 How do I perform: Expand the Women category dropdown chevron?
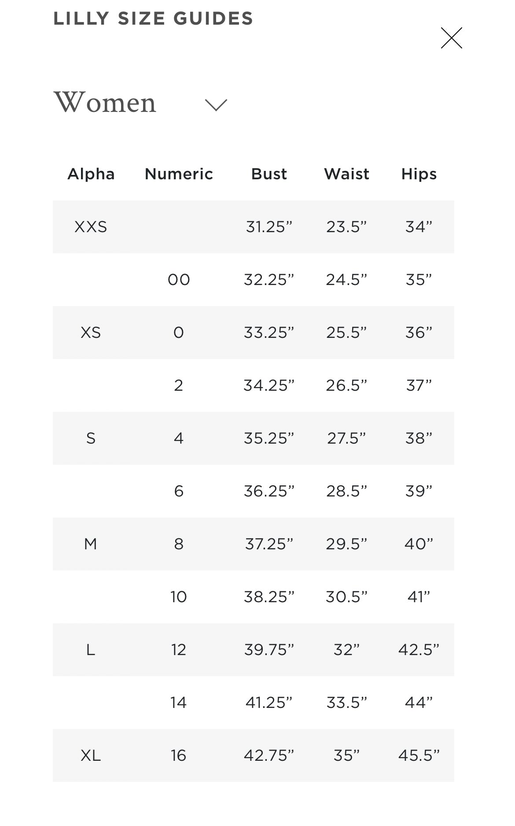pyautogui.click(x=216, y=105)
